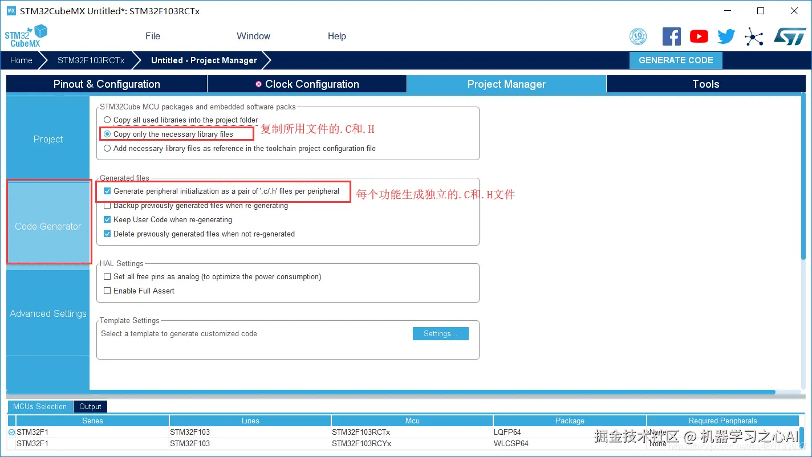The image size is (812, 457).
Task: Click the Clock Configuration error marker icon
Action: click(x=259, y=84)
